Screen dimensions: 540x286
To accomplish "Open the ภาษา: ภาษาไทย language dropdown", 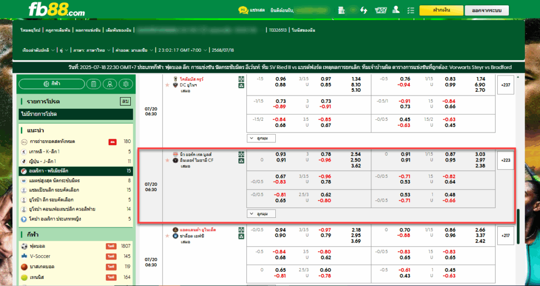I will point(92,50).
